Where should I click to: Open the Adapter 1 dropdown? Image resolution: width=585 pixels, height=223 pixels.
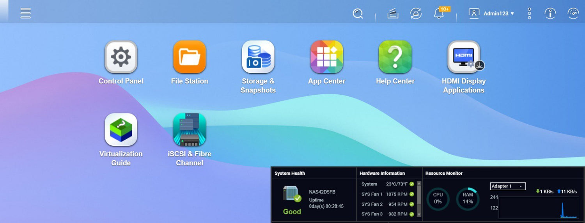coord(508,186)
